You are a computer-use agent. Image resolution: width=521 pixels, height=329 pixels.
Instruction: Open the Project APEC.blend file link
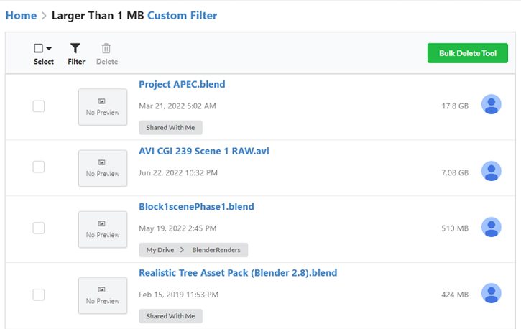click(182, 84)
